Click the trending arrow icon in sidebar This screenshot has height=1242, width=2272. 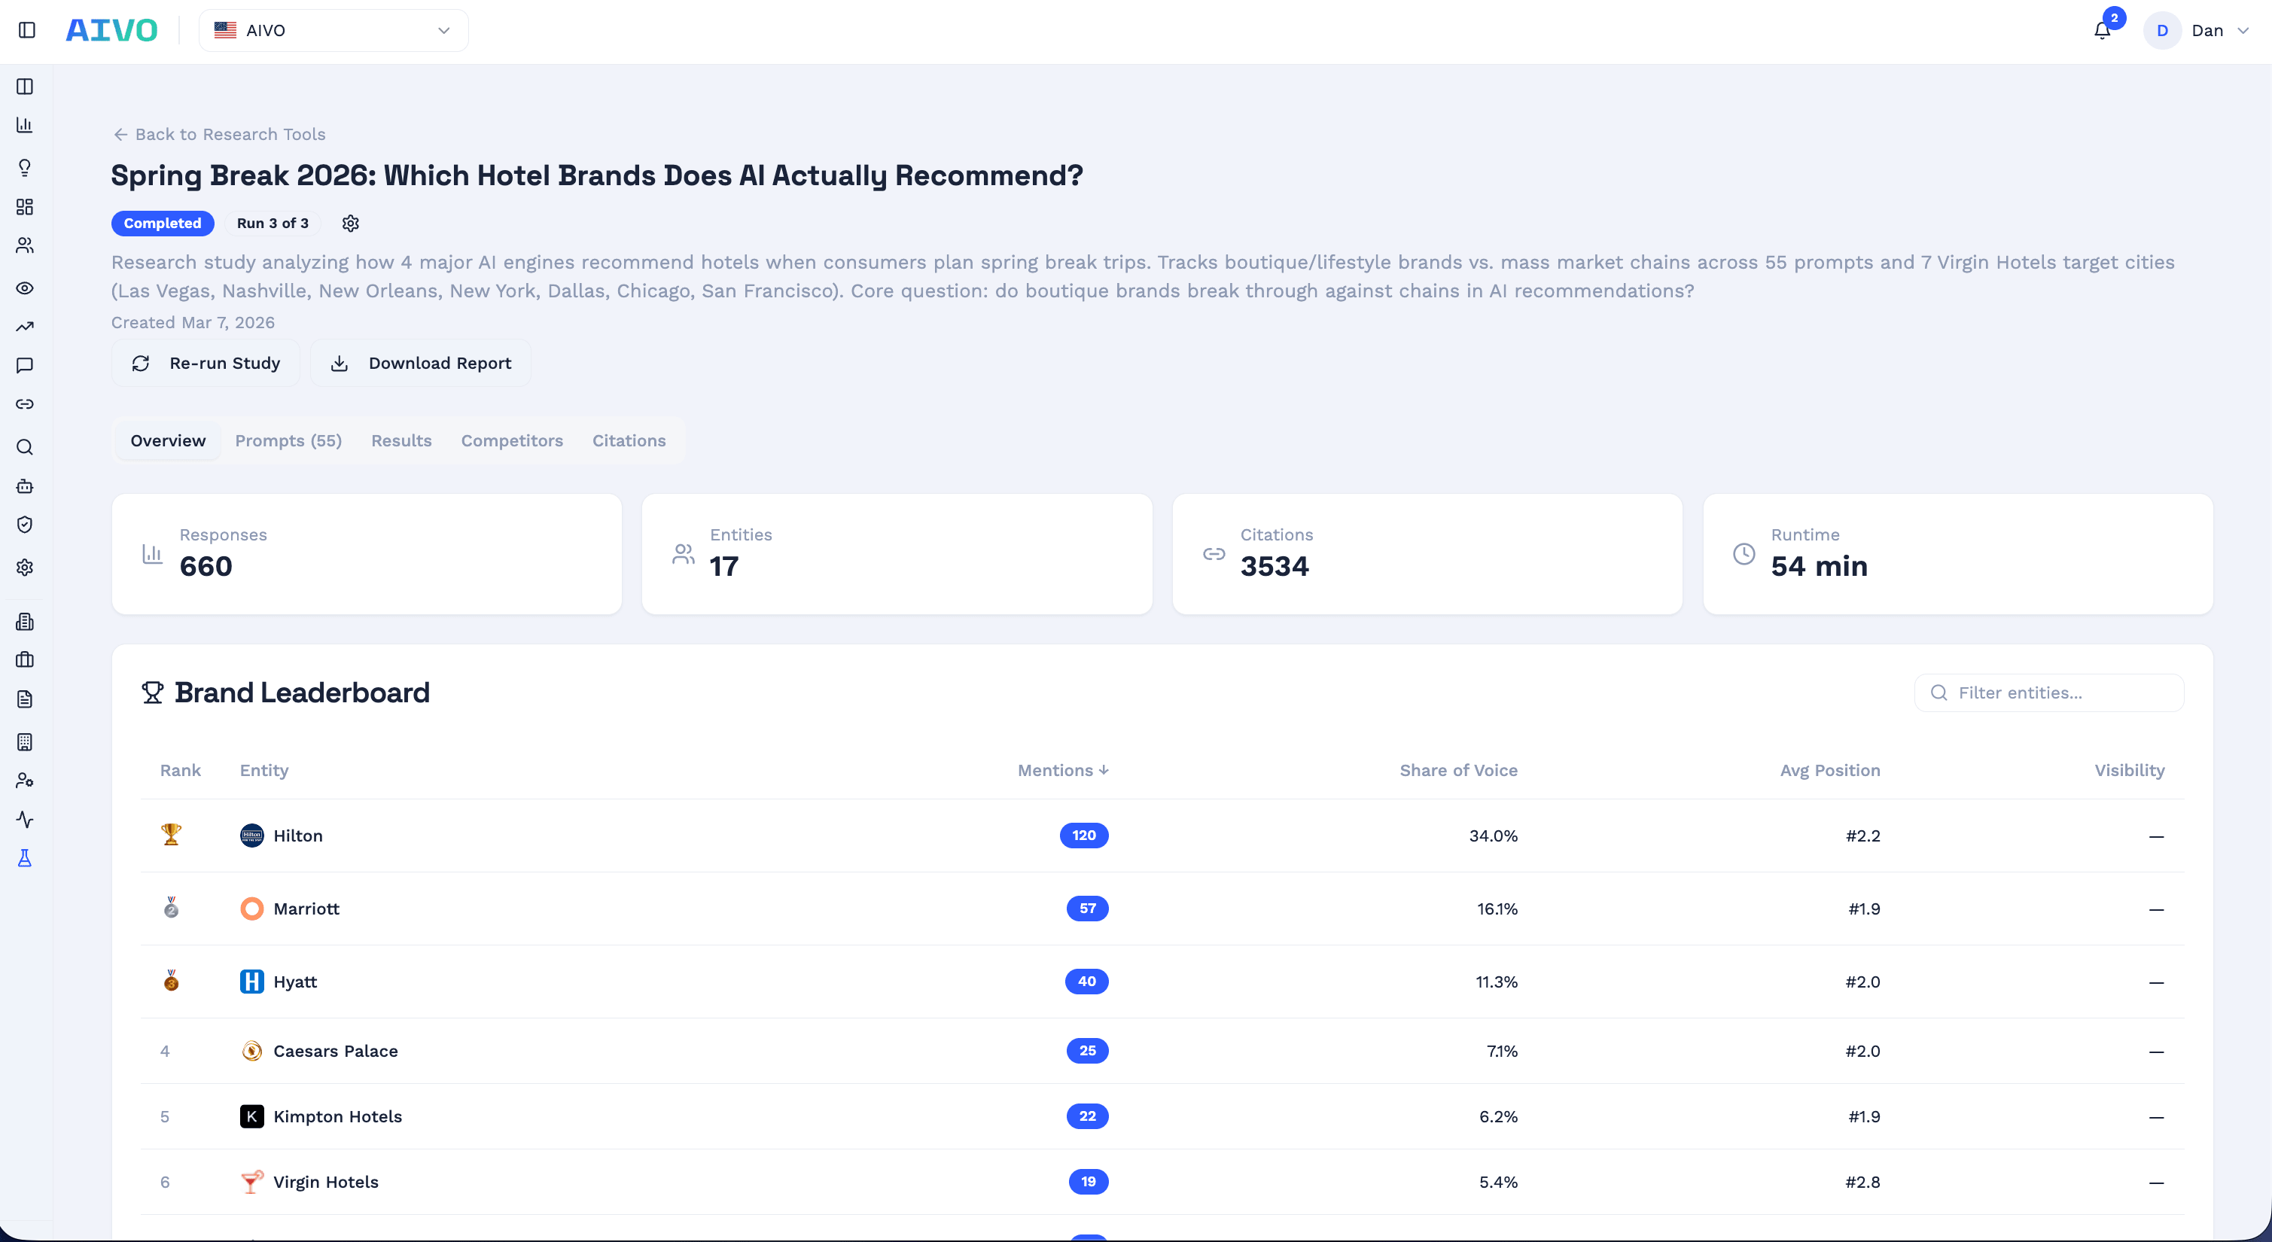(25, 327)
